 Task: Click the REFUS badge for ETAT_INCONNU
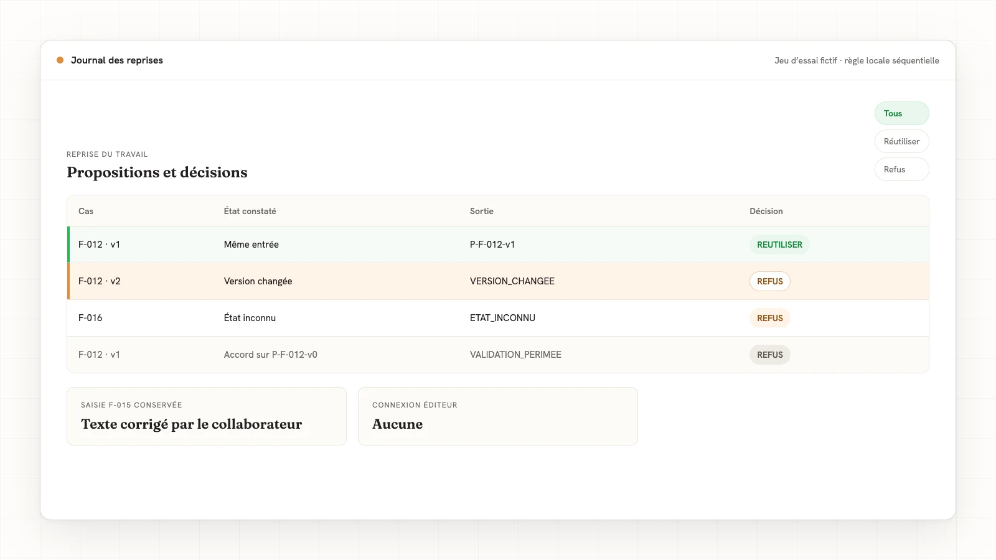coord(770,318)
